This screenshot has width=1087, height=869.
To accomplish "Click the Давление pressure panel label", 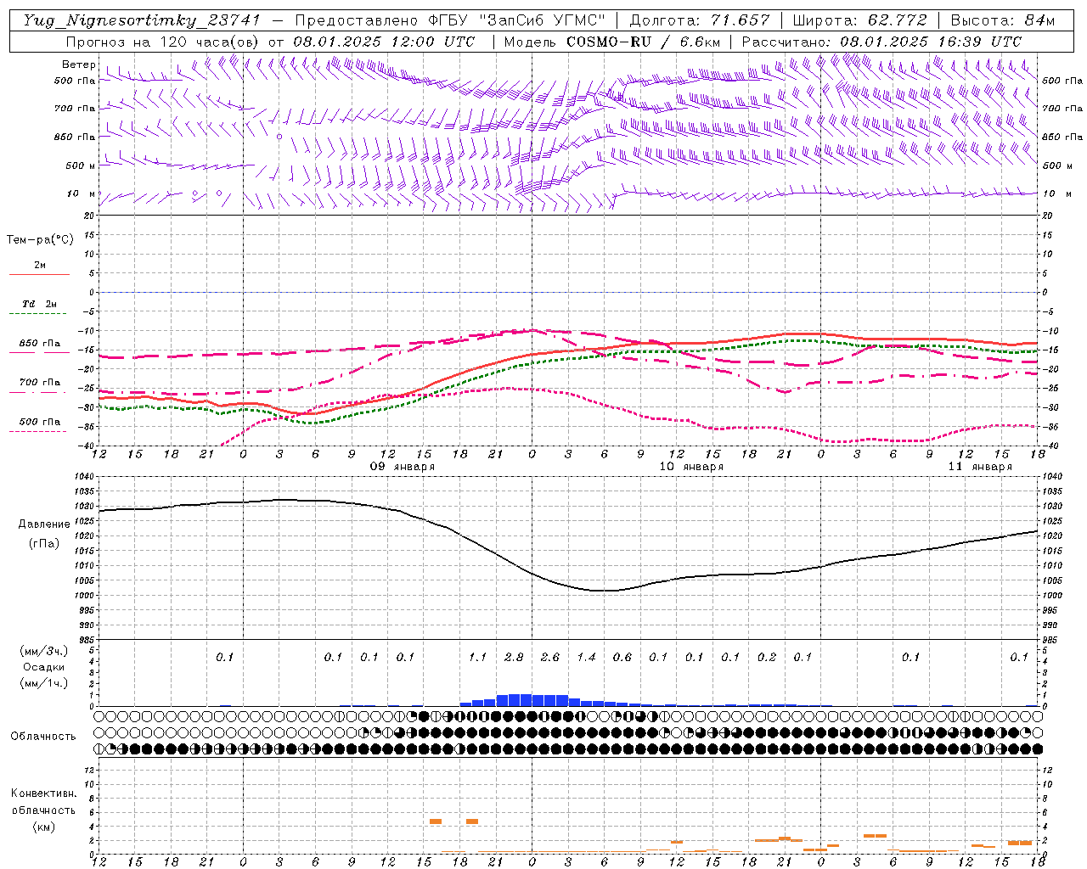I will 44,524.
